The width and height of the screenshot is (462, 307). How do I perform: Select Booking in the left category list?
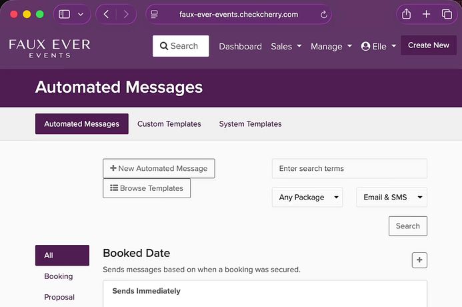[x=59, y=276]
